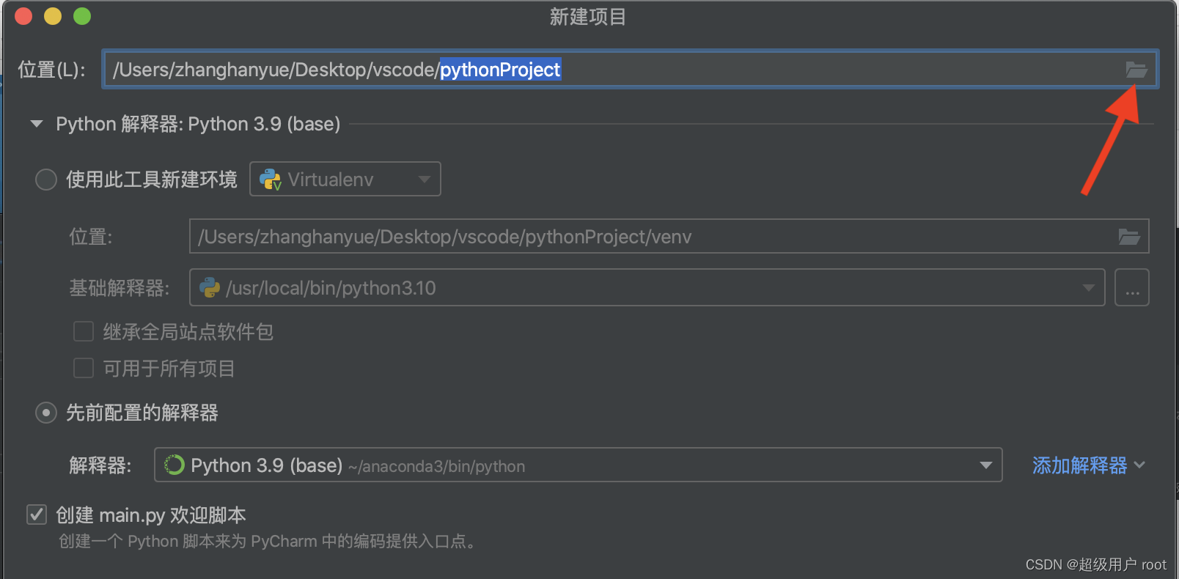
Task: Click the base interpreter ellipsis button
Action: [x=1131, y=287]
